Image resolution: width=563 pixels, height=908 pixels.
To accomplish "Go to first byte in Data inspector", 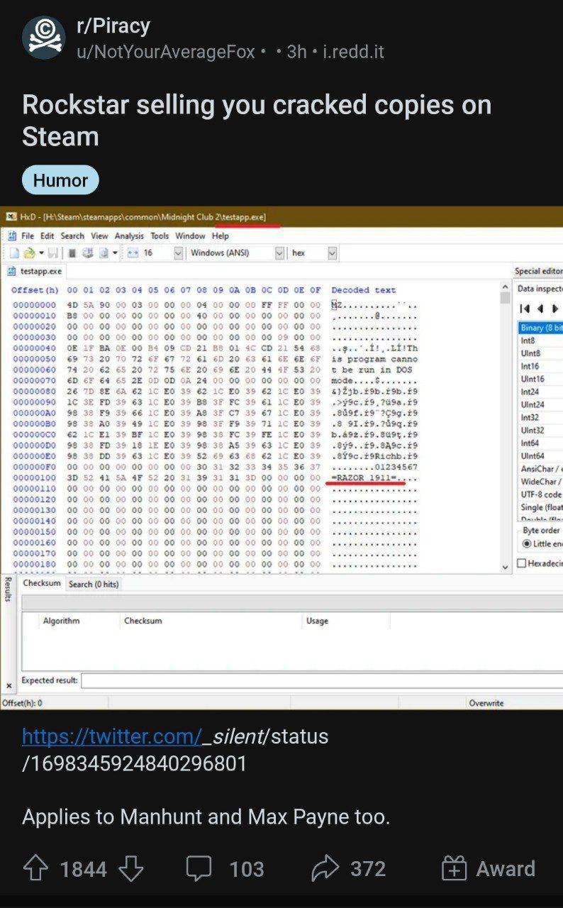I will click(x=525, y=309).
